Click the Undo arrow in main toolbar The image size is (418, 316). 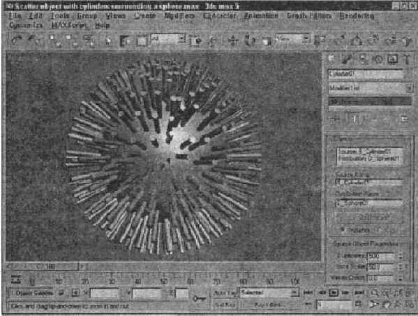click(17, 41)
